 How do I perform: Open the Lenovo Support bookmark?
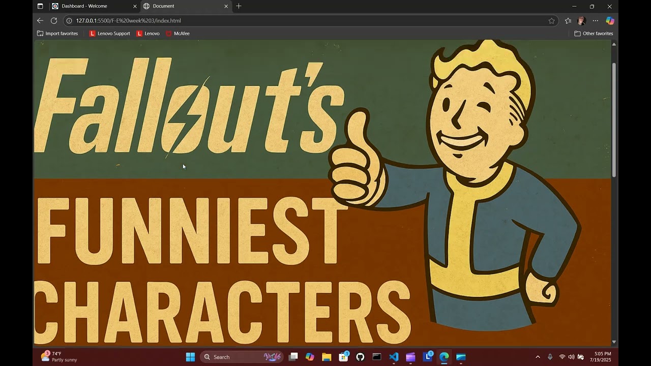click(109, 34)
